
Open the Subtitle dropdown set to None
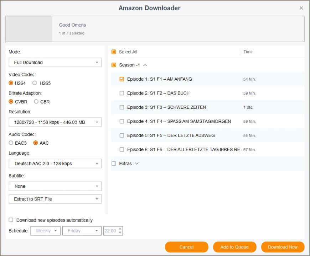coord(55,186)
